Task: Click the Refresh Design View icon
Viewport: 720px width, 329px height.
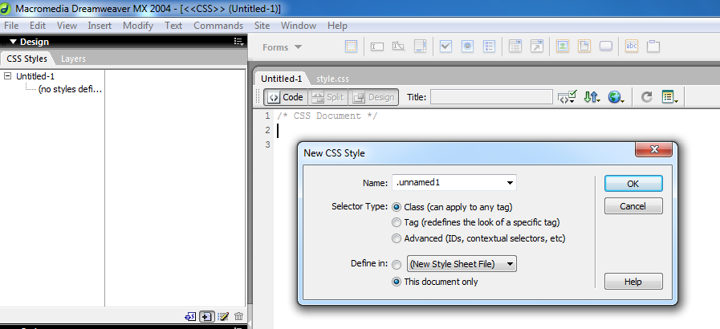Action: click(646, 97)
